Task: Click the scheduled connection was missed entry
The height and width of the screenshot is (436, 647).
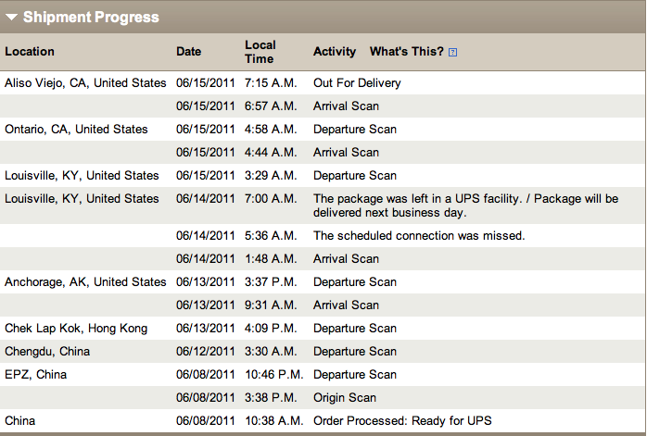Action: 419,236
